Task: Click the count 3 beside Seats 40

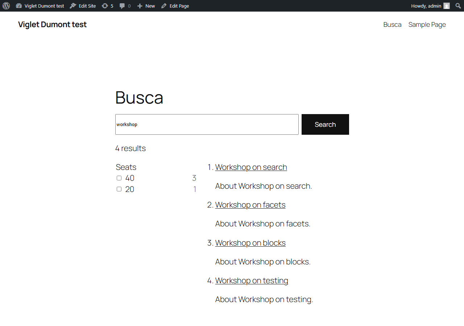Action: (194, 178)
